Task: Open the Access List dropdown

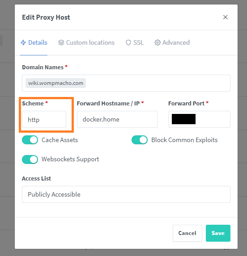Action: [126, 194]
